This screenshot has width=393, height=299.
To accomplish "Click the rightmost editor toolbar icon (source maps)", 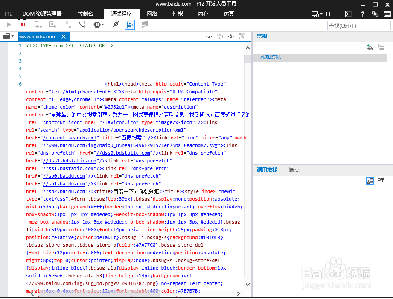I will point(242,37).
